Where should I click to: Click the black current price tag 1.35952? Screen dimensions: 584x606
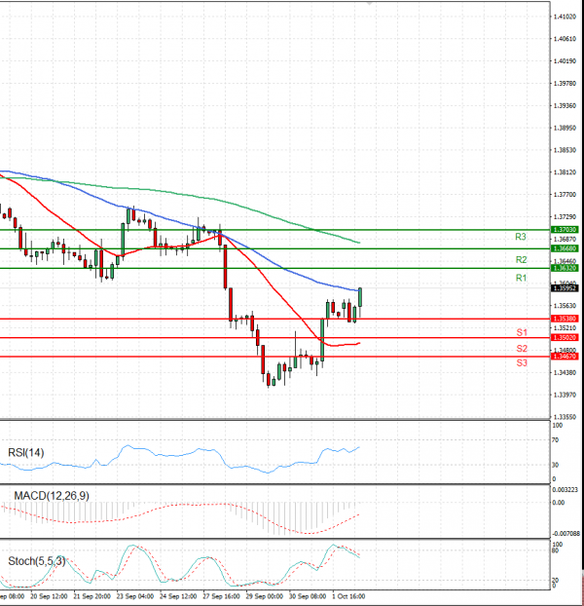pos(565,288)
